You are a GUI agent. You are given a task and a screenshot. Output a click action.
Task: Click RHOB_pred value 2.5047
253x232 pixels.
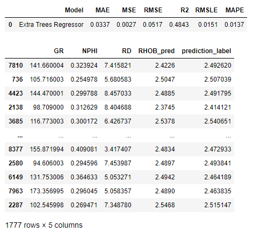pyautogui.click(x=165, y=79)
